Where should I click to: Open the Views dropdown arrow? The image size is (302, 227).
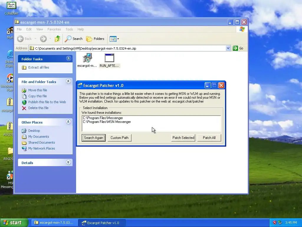point(118,39)
